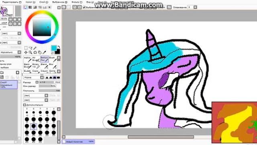Open the layer blending mode Нормально dropdown
The width and height of the screenshot is (257, 145).
tap(10, 52)
